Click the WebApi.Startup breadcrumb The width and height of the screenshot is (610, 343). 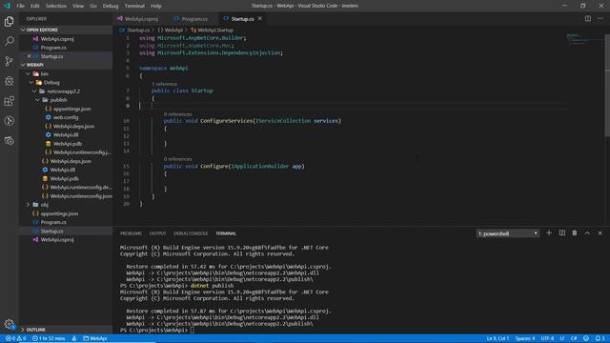coord(212,30)
